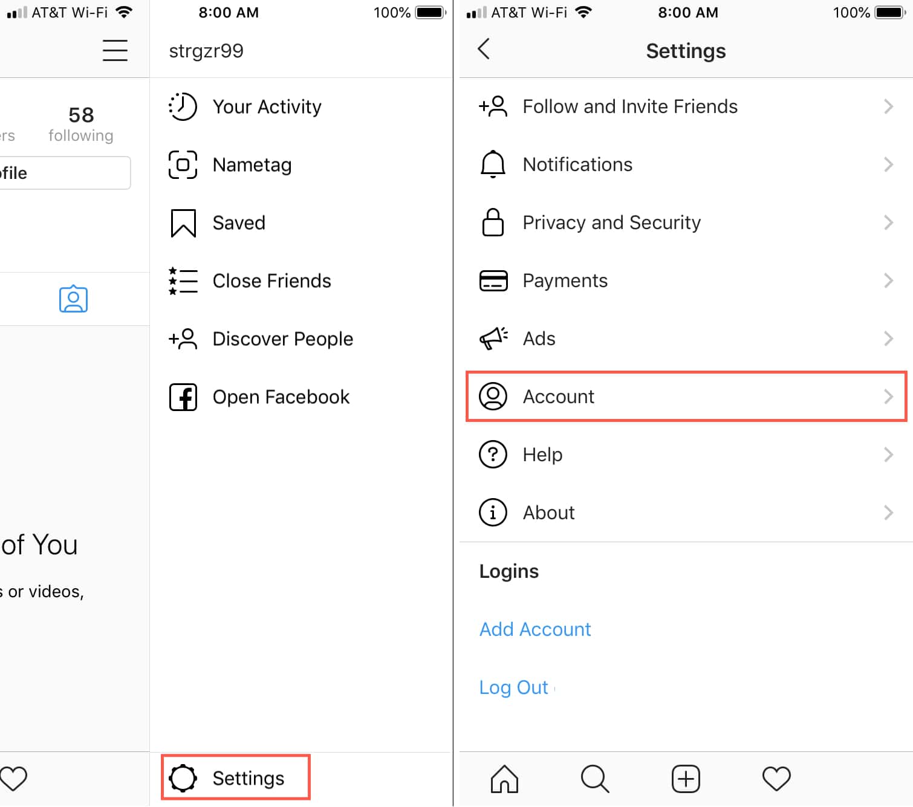Click the Facebook logo icon

[183, 397]
